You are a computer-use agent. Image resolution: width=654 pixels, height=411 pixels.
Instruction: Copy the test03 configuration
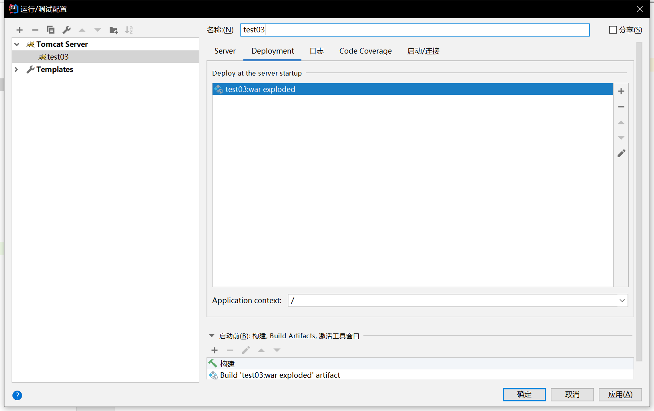click(x=51, y=30)
